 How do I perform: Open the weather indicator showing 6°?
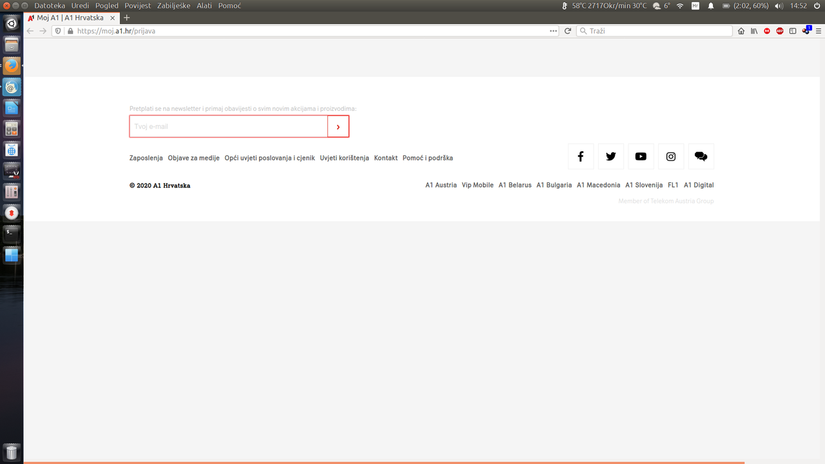tap(661, 6)
